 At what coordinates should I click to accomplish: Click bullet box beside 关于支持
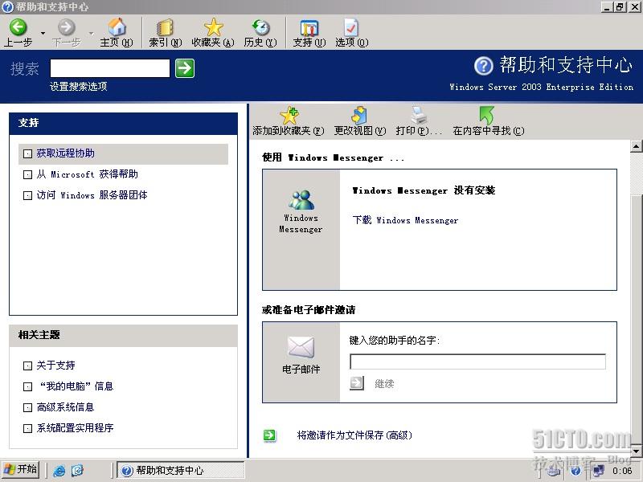click(x=27, y=366)
